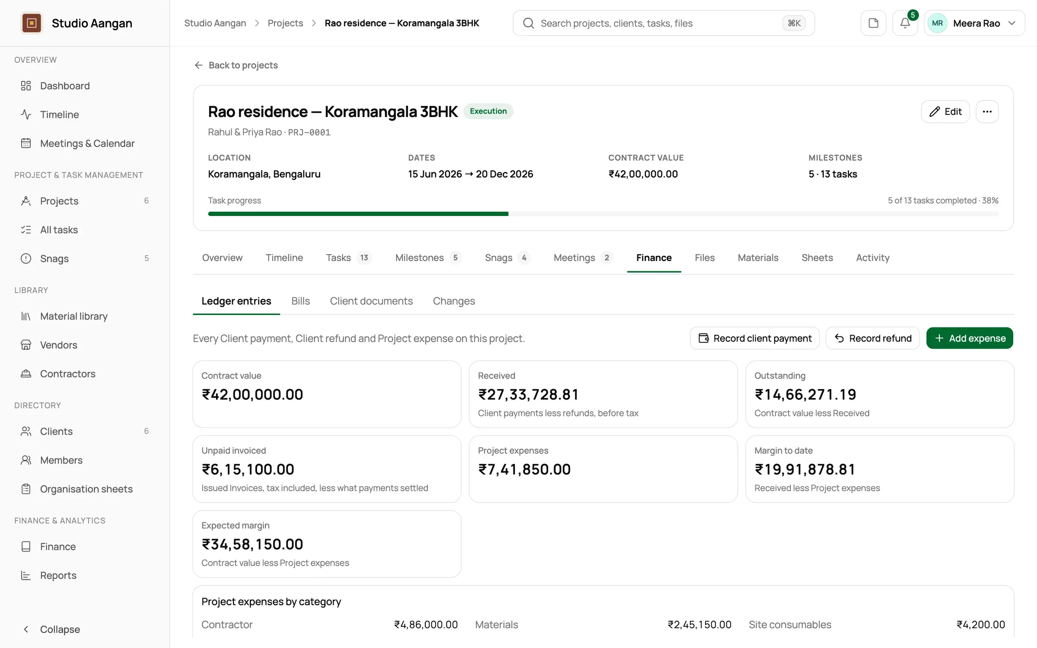Open All tasks list

(x=85, y=229)
